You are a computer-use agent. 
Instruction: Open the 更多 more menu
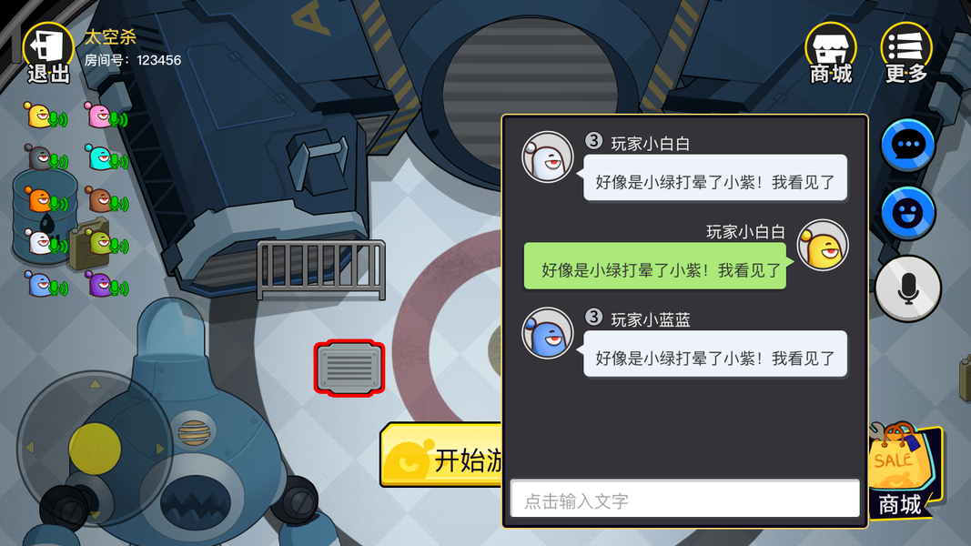pos(906,54)
